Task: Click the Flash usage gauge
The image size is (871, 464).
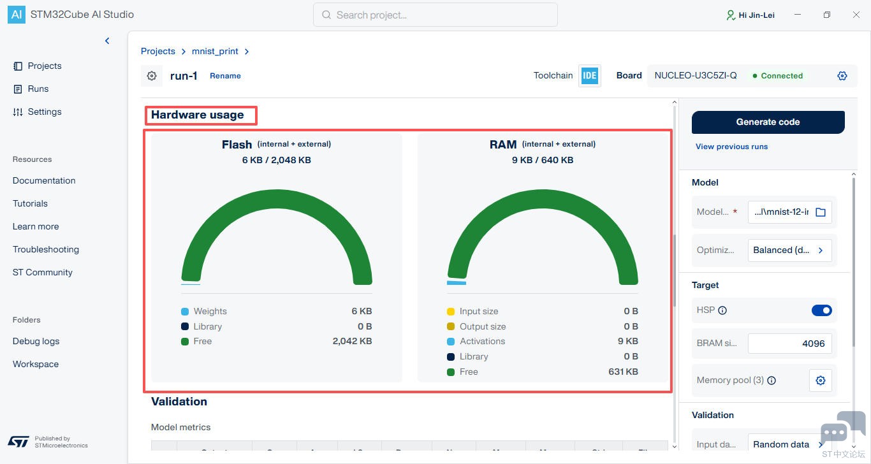Action: [277, 238]
